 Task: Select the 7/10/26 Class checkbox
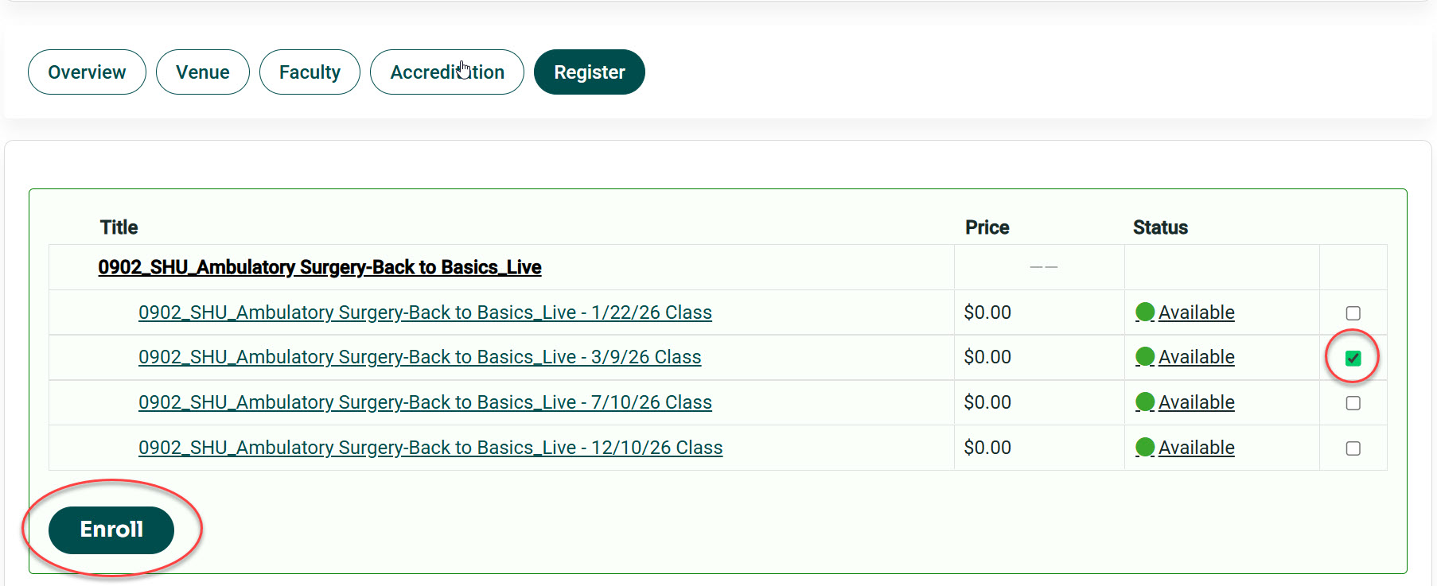point(1353,403)
